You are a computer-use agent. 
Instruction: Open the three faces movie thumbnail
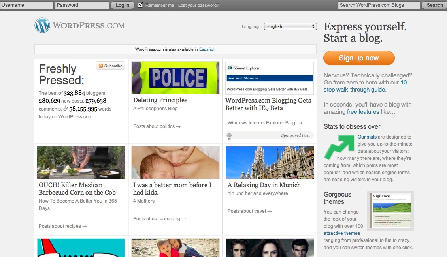[x=270, y=248]
